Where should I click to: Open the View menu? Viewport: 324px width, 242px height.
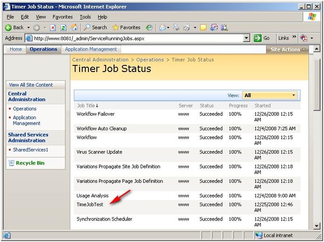[40, 17]
